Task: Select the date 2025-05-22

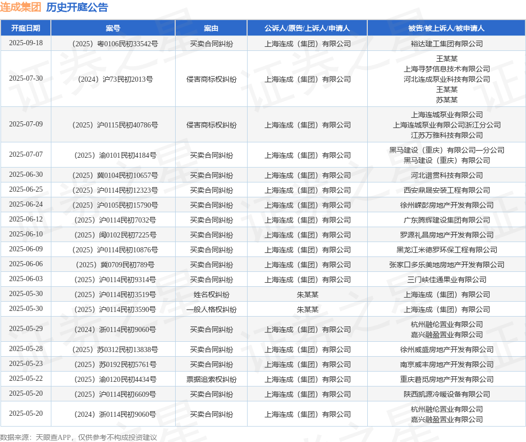Action: pyautogui.click(x=26, y=379)
